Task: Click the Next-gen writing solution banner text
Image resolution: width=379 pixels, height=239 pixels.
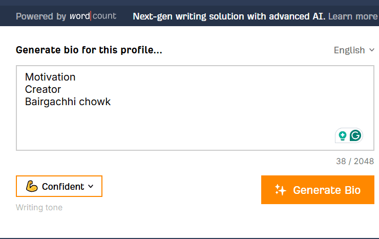Action: coord(228,16)
